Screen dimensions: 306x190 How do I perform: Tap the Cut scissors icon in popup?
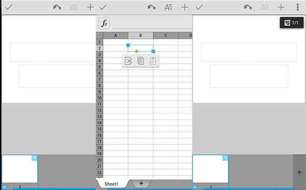point(128,61)
